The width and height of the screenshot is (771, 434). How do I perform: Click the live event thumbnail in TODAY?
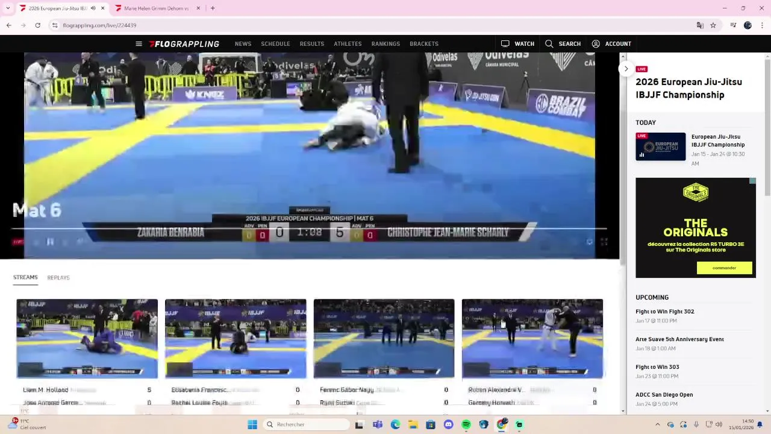point(660,146)
